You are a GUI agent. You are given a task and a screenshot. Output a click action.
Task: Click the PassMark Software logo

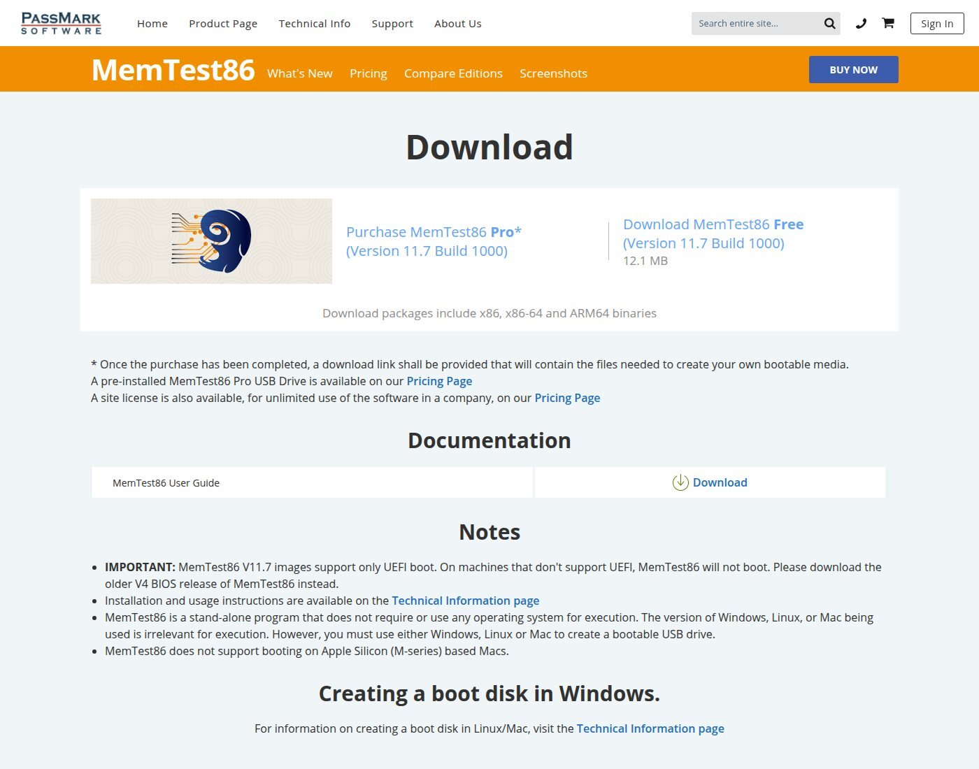(x=62, y=23)
